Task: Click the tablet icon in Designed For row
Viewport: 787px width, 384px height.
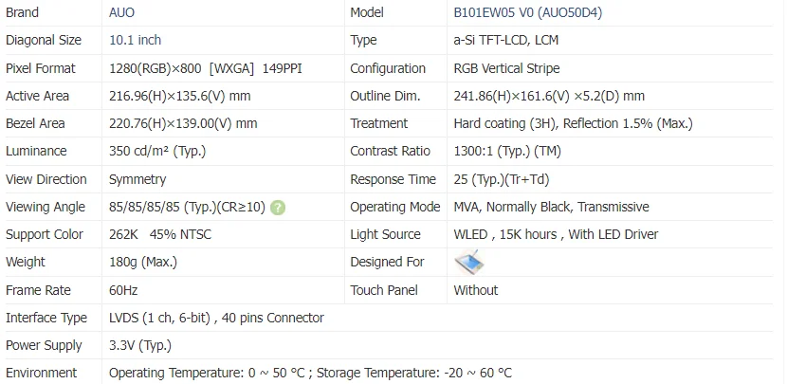Action: tap(469, 262)
